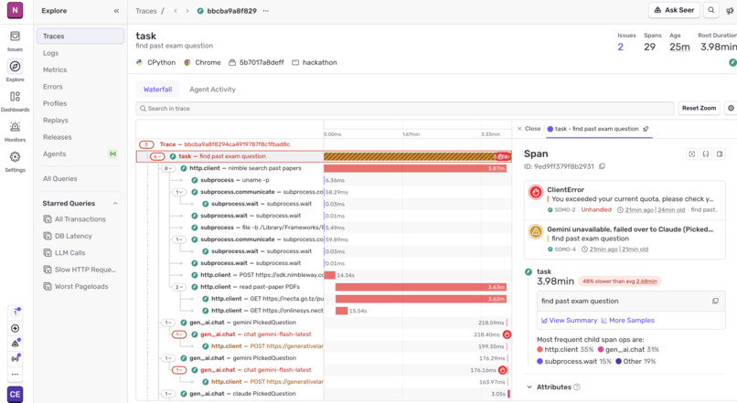The width and height of the screenshot is (737, 403).
Task: Select the striped task duration bar
Action: click(x=417, y=156)
